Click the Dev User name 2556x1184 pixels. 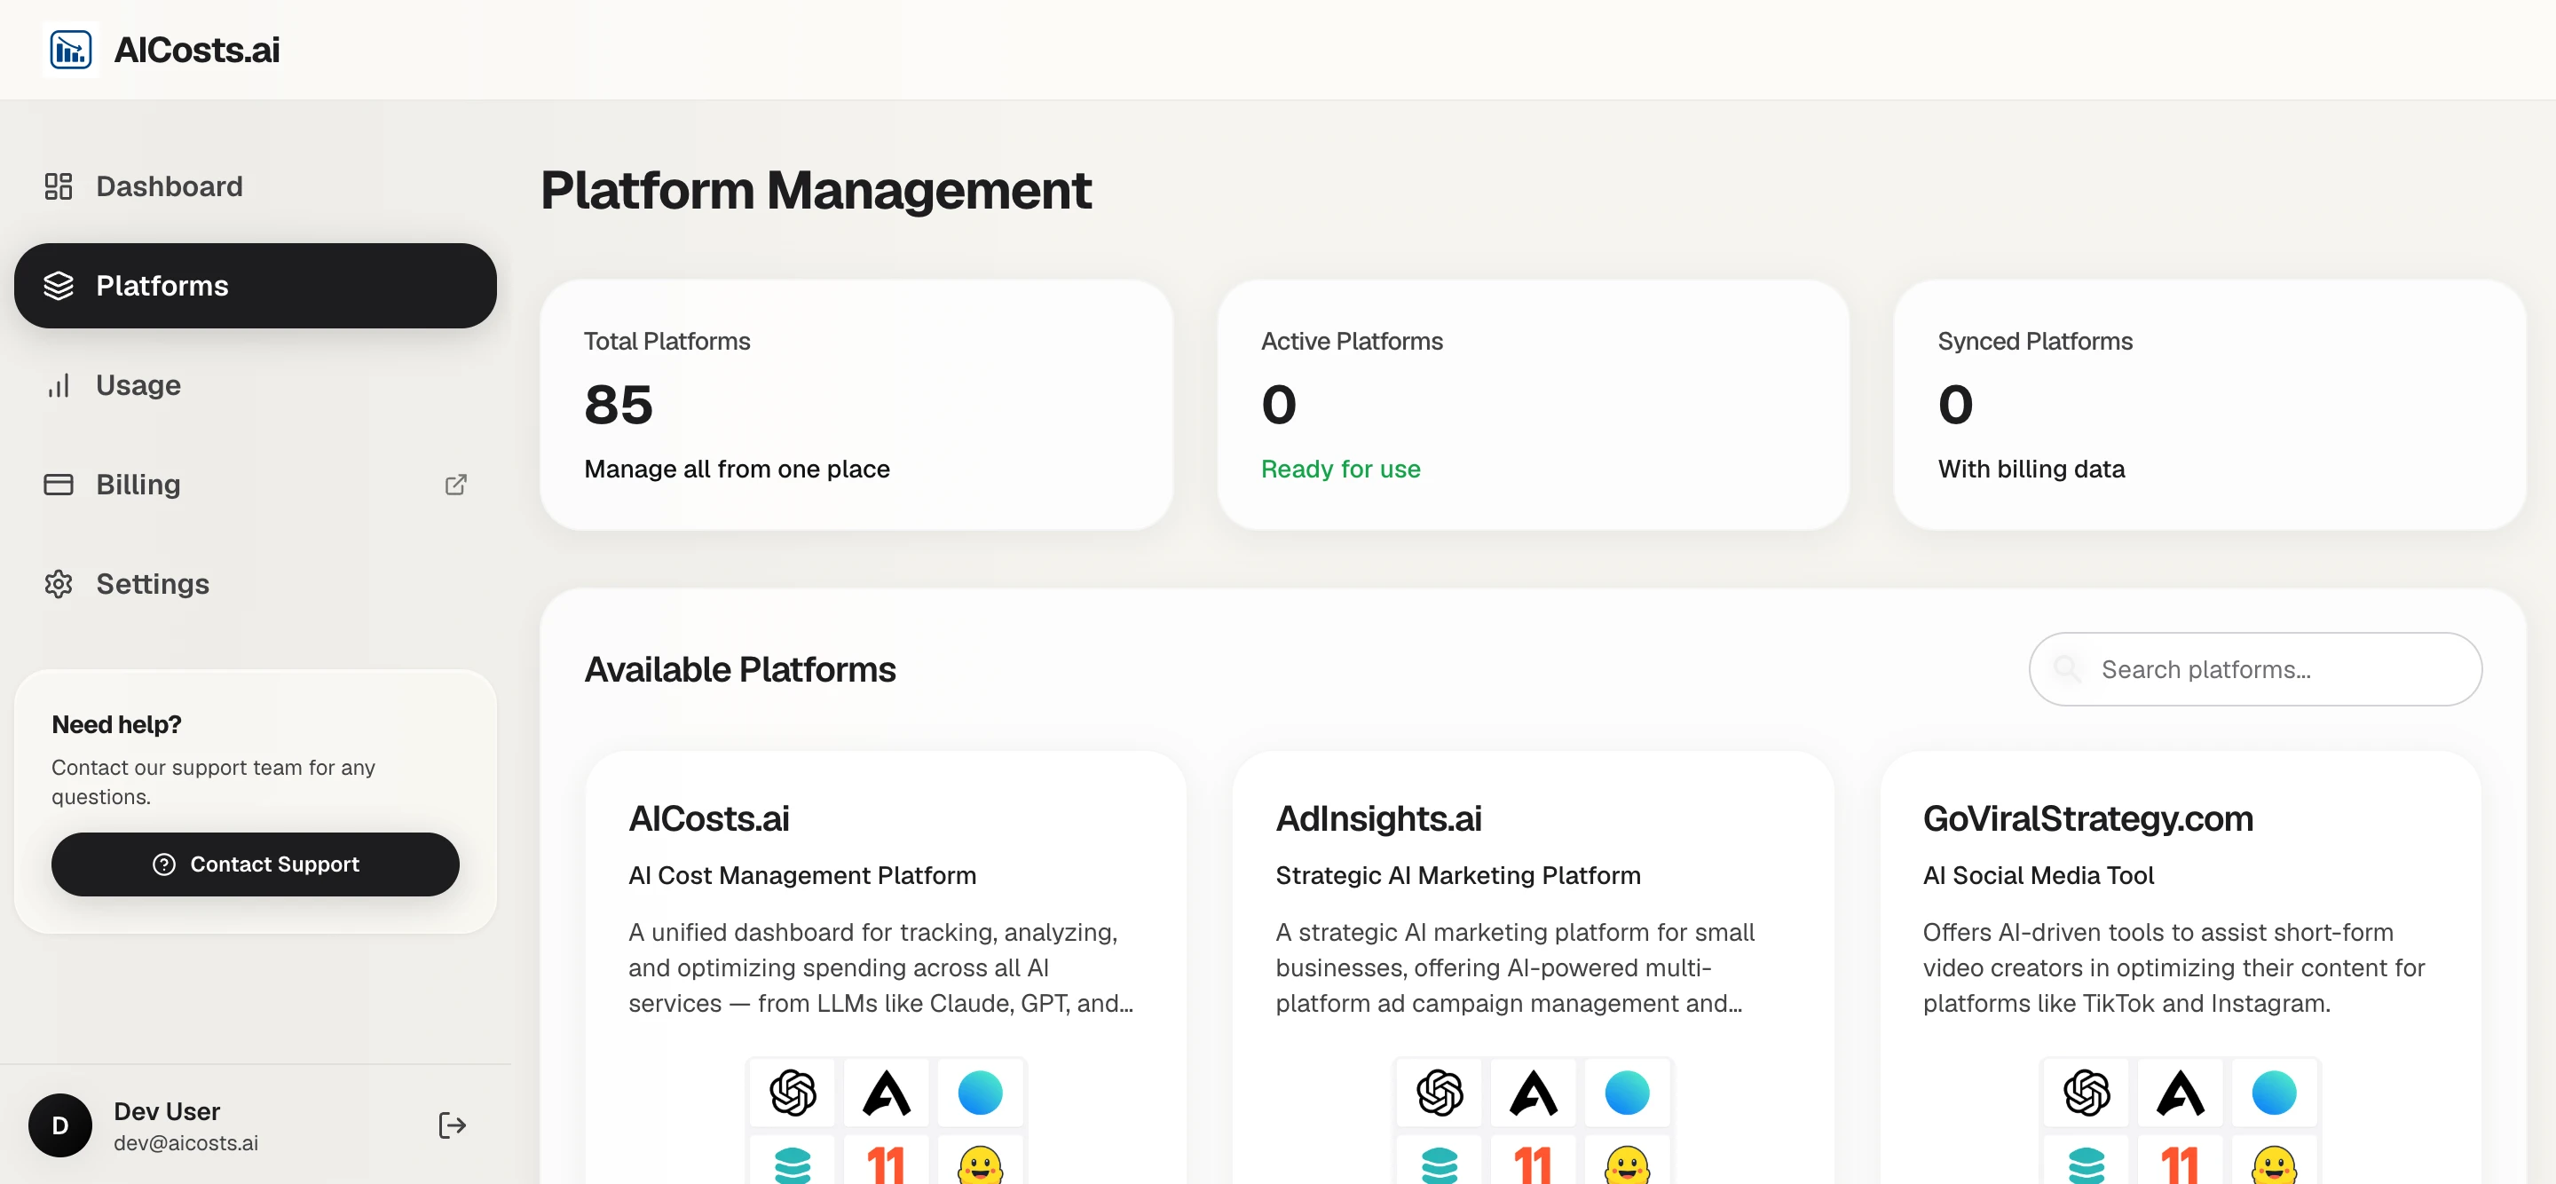pyautogui.click(x=167, y=1110)
